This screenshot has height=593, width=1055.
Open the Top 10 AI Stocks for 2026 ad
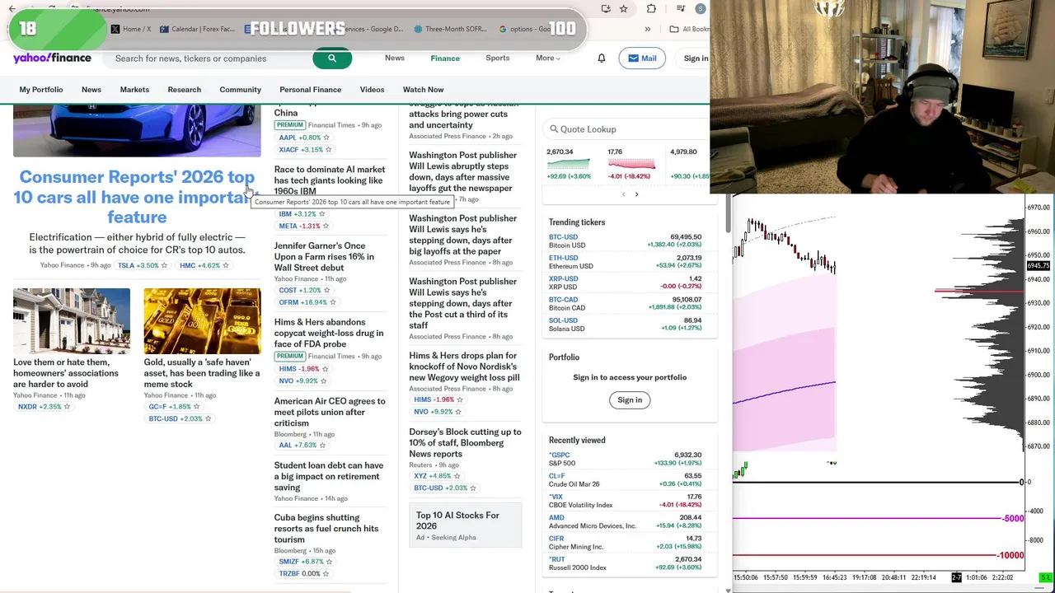(x=466, y=525)
